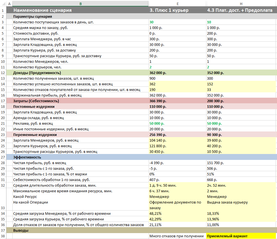Screen dimensions: 277x239
Task: Click the 152 fulfilled orders cell
Action: [241, 84]
